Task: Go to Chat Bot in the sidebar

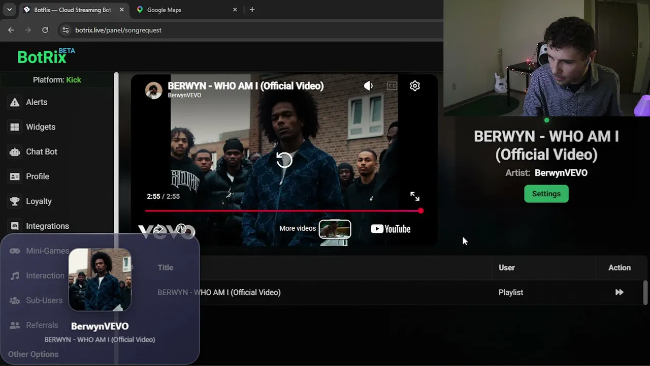Action: (42, 151)
